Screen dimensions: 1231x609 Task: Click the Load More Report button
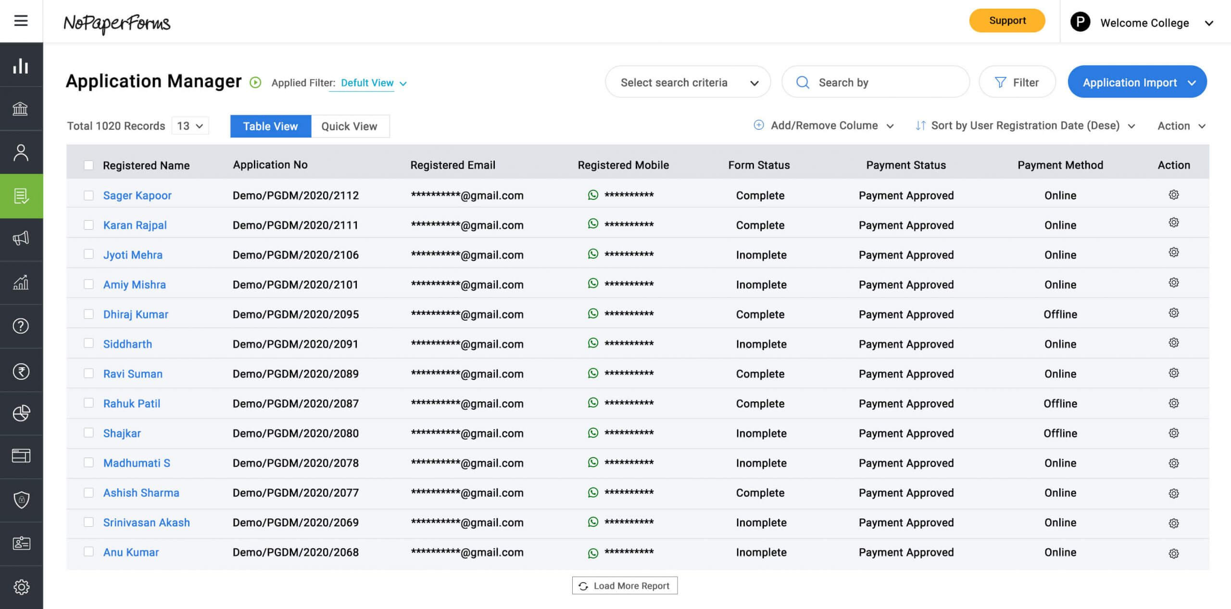pos(625,586)
